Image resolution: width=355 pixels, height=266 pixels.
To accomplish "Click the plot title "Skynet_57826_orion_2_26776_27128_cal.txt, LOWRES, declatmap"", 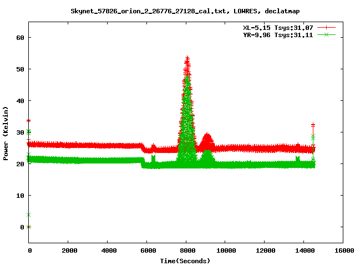I will pyautogui.click(x=185, y=11).
